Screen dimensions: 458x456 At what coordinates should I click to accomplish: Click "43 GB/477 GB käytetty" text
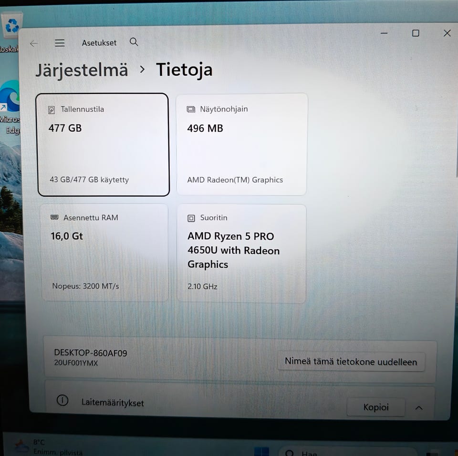coord(89,180)
